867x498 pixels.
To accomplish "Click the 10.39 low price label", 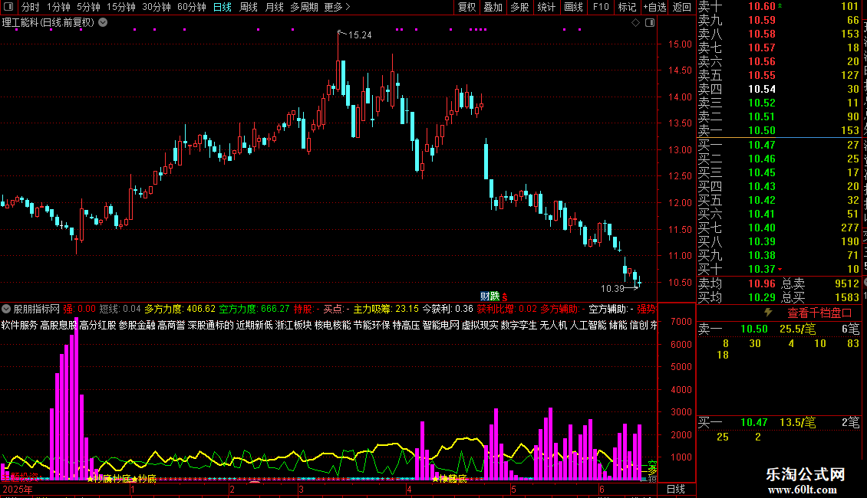I will tap(612, 288).
